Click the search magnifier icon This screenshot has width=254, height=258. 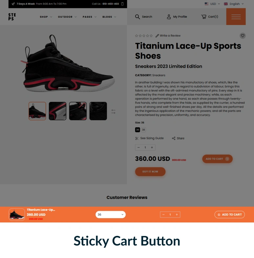tap(137, 17)
